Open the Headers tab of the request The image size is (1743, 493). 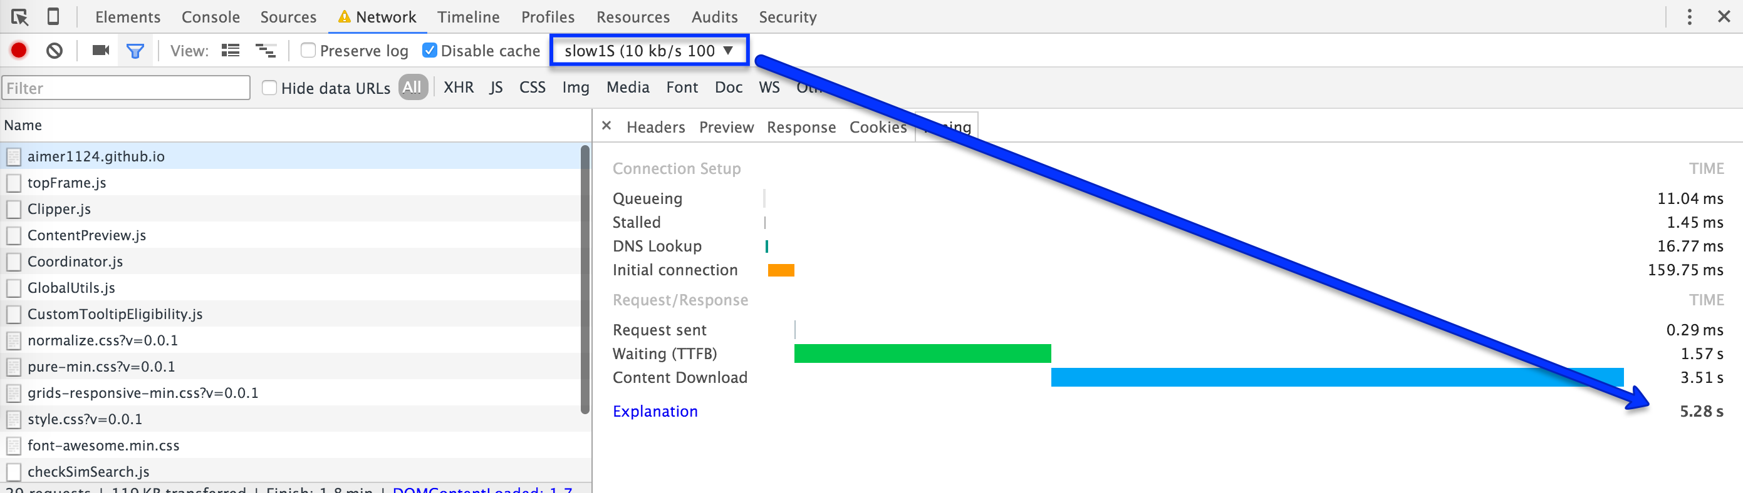(x=655, y=128)
